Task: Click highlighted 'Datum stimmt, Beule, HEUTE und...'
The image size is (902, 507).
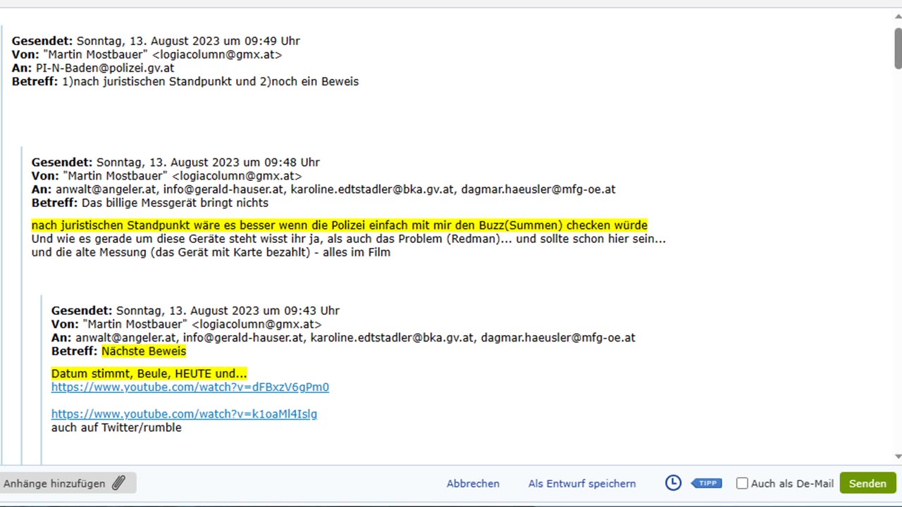Action: click(x=149, y=374)
